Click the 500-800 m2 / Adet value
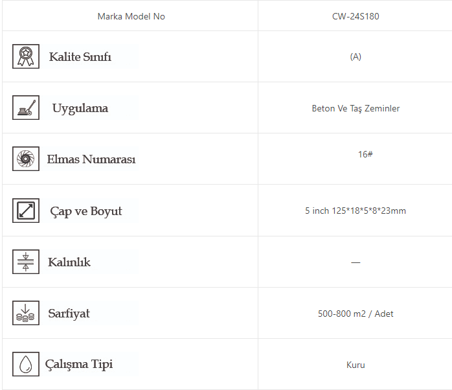This screenshot has height=390, width=452. [x=356, y=314]
